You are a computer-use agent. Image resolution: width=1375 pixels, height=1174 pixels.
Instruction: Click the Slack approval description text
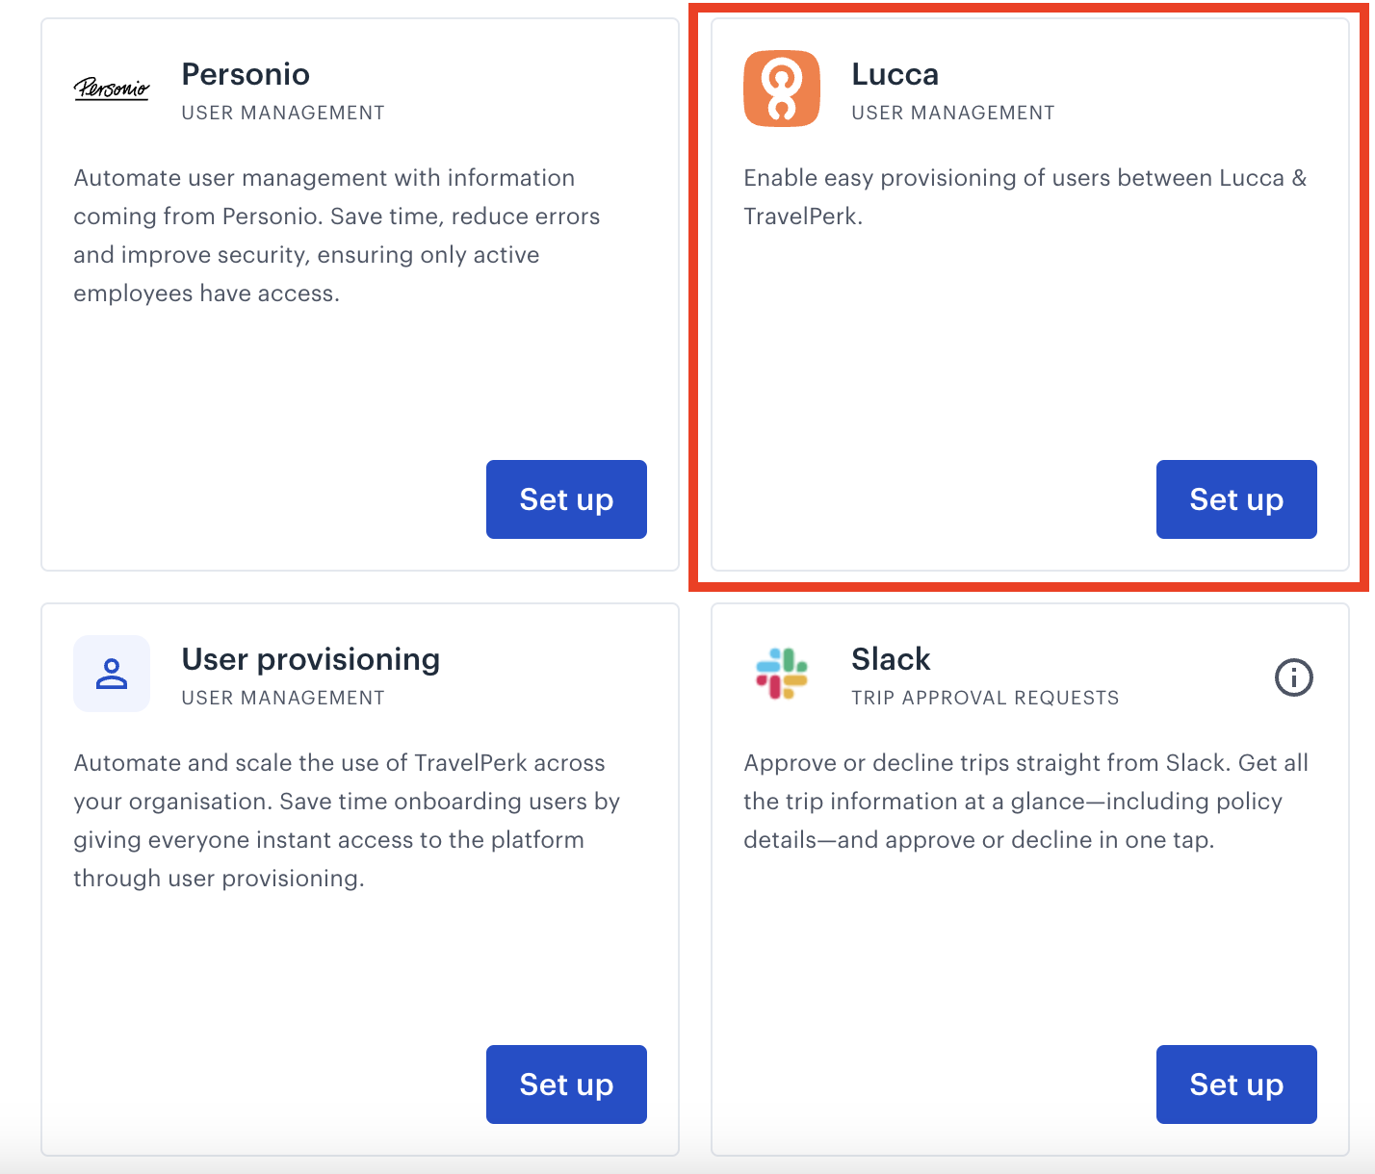coord(1025,802)
